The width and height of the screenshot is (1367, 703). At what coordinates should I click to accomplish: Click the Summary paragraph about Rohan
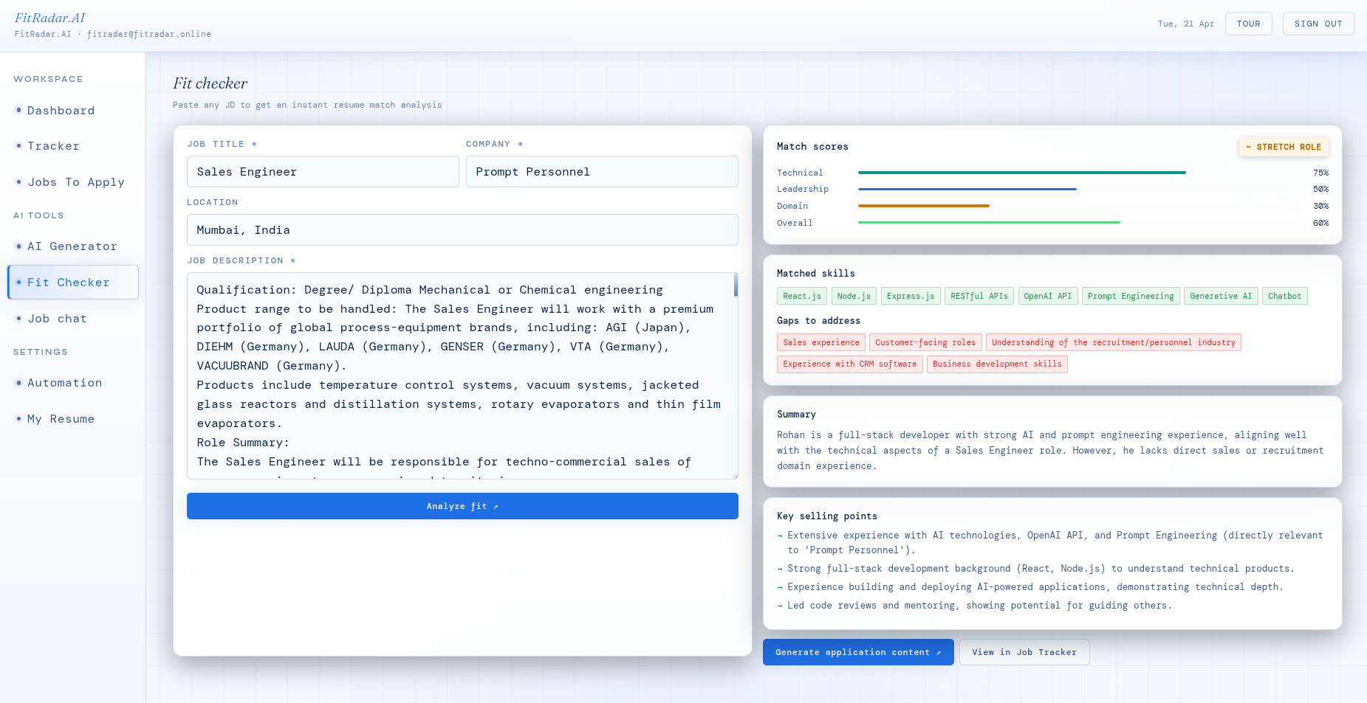coord(1050,451)
